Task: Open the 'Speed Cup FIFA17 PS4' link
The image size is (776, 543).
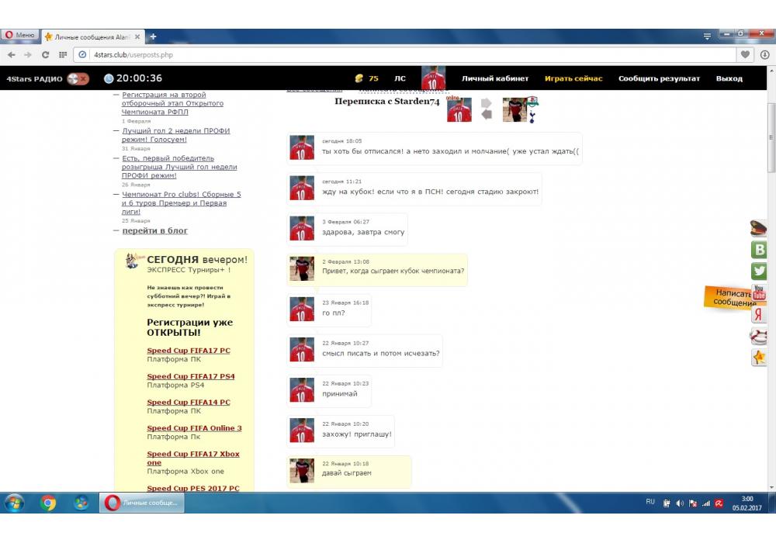Action: (191, 376)
